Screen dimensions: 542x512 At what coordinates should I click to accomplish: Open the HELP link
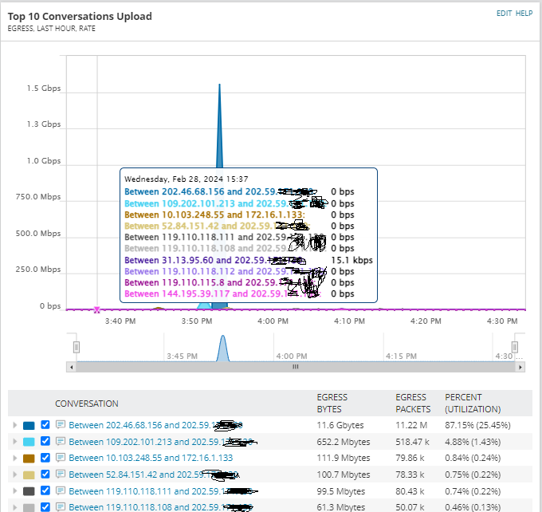[x=524, y=14]
